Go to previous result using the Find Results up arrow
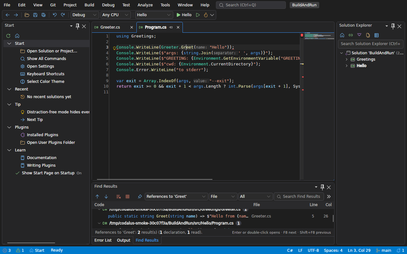Screen dimensions: 407x254 (x=97, y=197)
